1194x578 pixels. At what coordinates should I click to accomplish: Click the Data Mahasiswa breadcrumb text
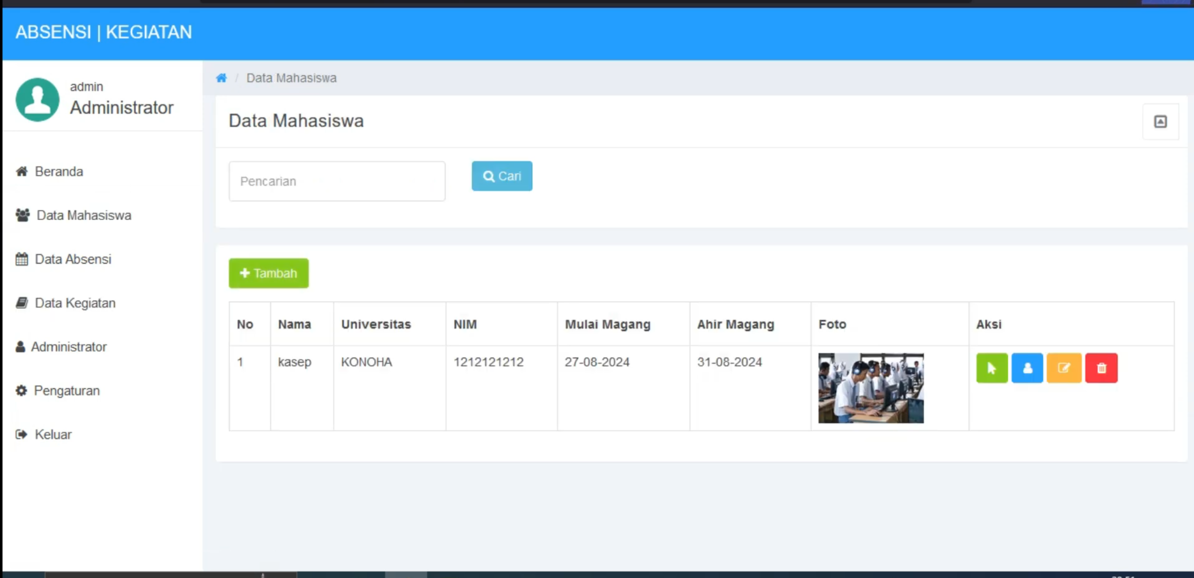(291, 78)
